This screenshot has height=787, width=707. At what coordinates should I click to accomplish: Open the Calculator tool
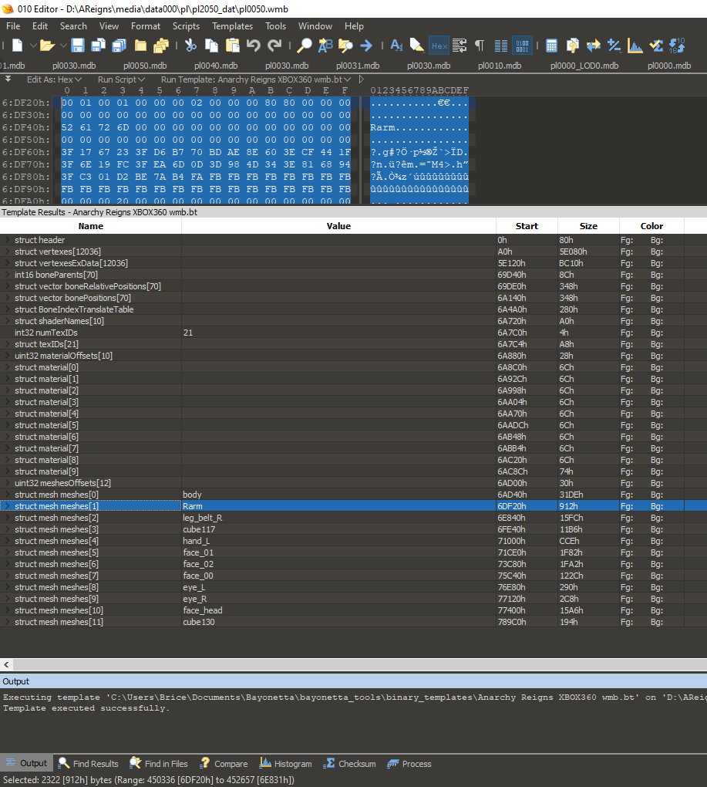(x=554, y=46)
